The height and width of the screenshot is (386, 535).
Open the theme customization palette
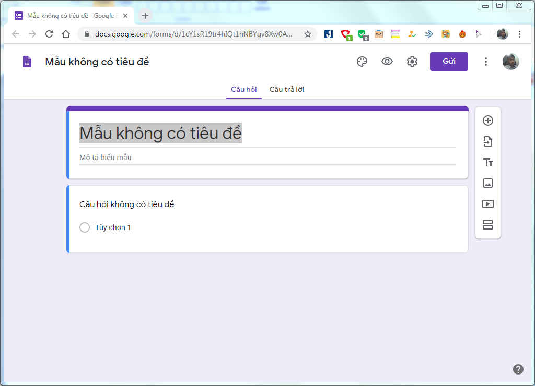pos(362,62)
